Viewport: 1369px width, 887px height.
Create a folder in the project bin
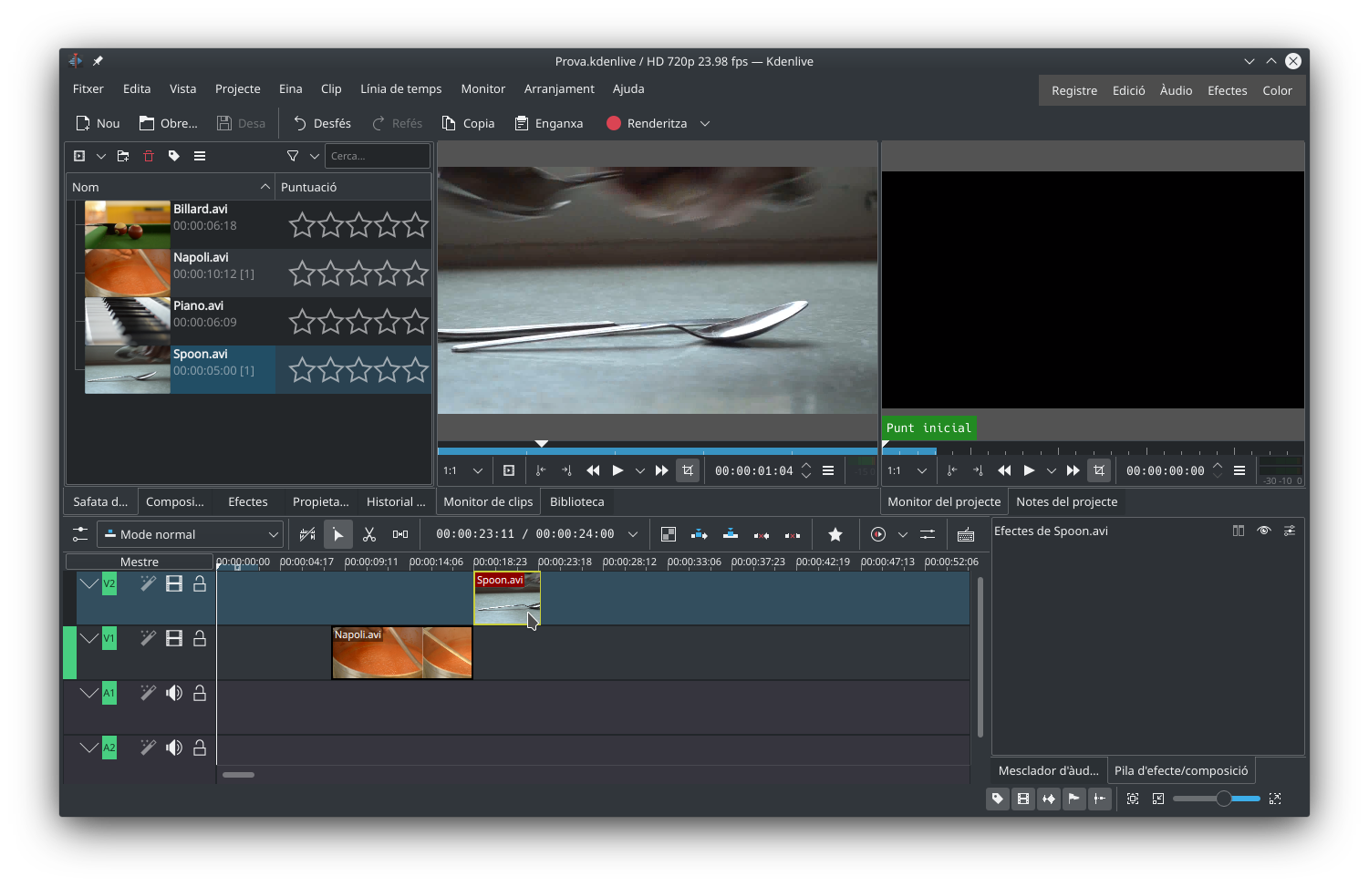coord(123,156)
